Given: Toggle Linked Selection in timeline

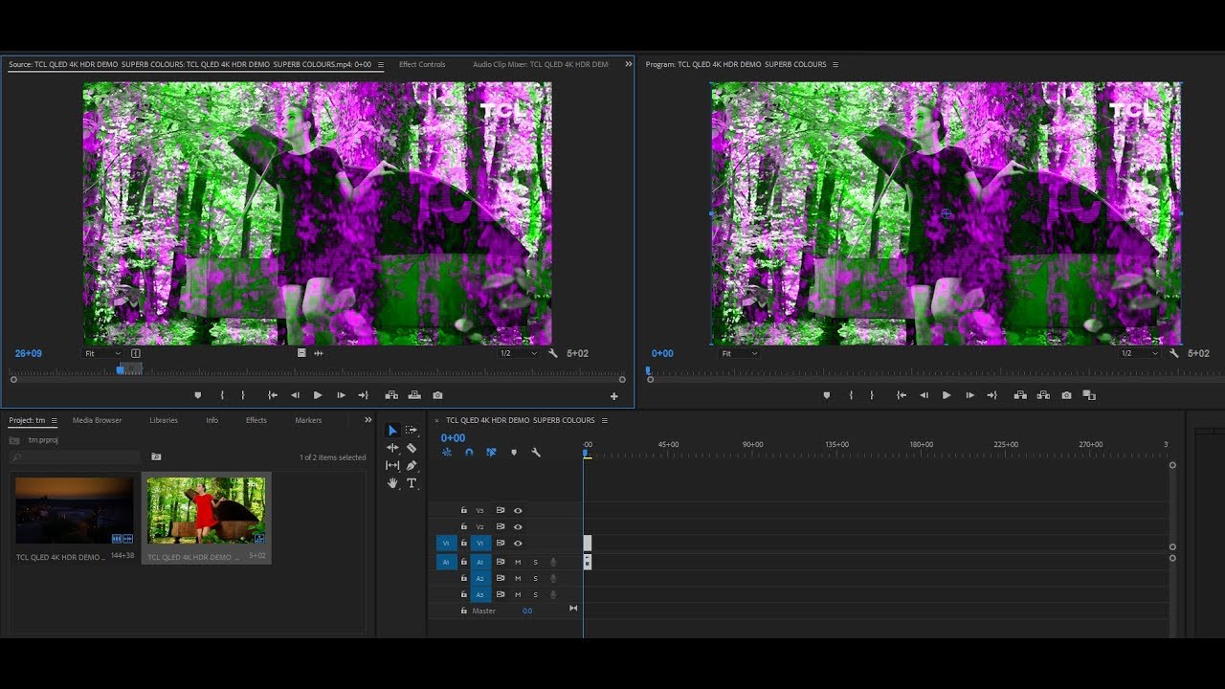Looking at the screenshot, I should pos(491,453).
